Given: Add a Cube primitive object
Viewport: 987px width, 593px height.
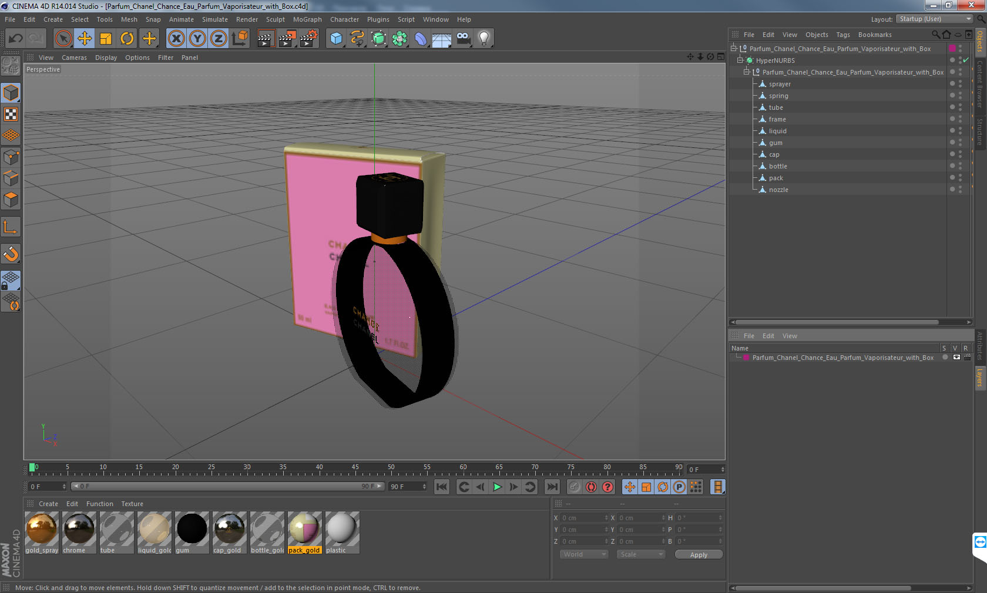Looking at the screenshot, I should click(336, 39).
